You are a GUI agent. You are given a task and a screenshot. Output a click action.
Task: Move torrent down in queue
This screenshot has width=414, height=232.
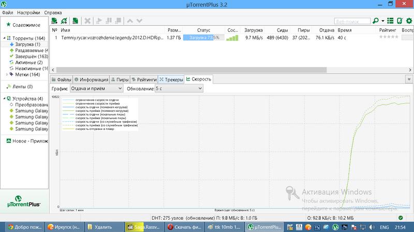point(139,21)
